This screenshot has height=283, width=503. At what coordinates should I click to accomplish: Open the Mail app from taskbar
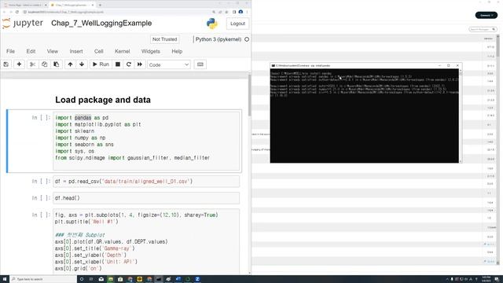[x=101, y=279]
